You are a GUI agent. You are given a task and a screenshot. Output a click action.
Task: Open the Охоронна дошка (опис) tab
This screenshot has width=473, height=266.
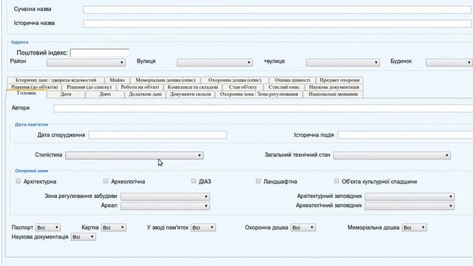pos(235,81)
